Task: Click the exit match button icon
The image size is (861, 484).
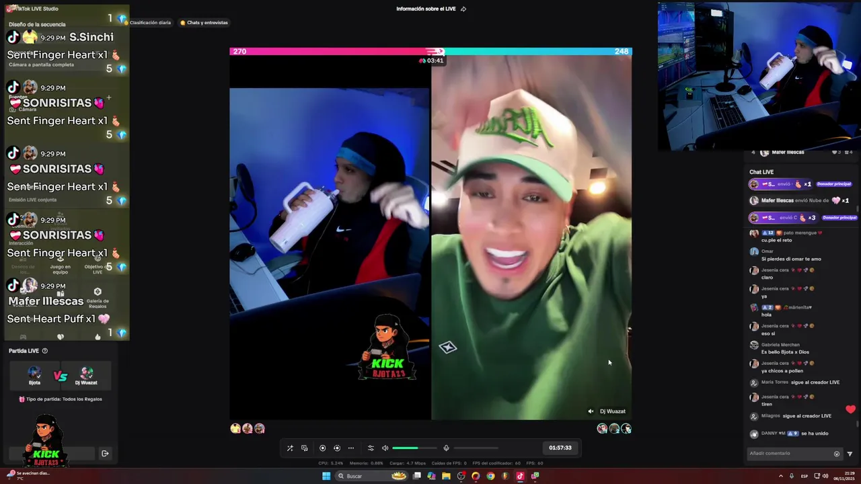Action: [105, 454]
